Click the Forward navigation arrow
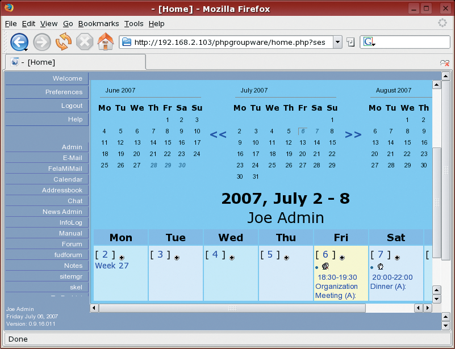This screenshot has width=455, height=349. point(42,43)
